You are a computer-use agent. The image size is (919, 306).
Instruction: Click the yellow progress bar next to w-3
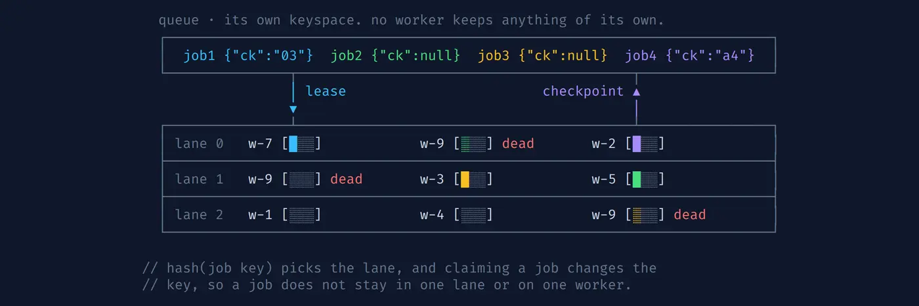tap(473, 179)
